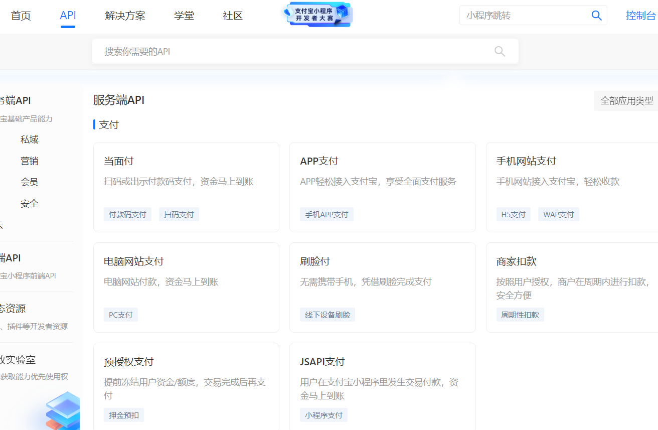Click the 服务端API page heading
The height and width of the screenshot is (430, 658).
point(119,100)
